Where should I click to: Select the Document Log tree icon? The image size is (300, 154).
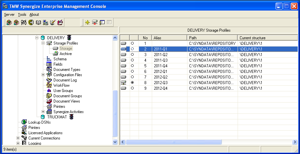49,80
